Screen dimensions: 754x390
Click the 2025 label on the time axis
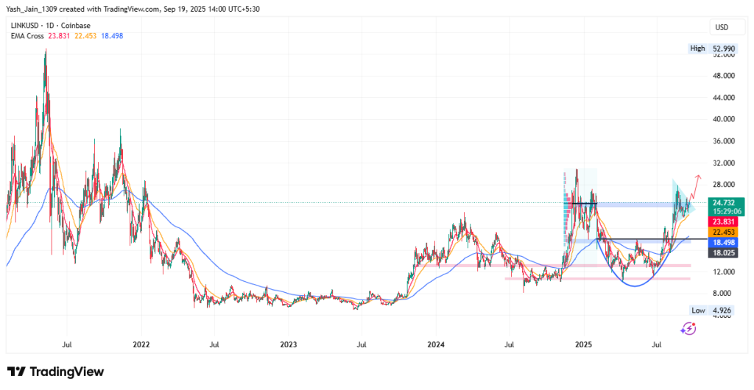[583, 345]
